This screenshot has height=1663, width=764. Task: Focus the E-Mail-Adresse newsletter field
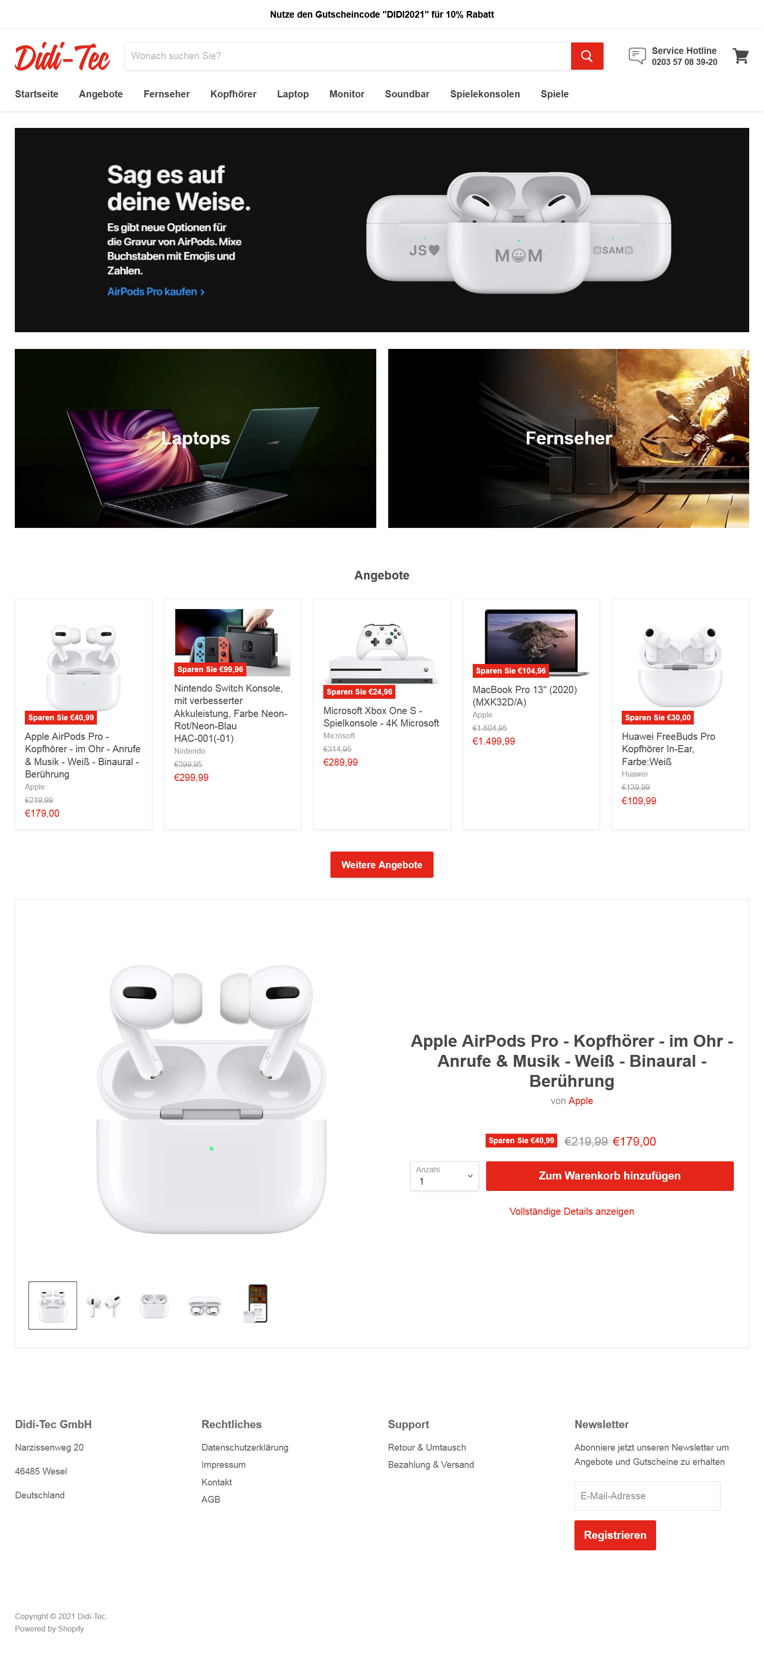click(647, 1496)
